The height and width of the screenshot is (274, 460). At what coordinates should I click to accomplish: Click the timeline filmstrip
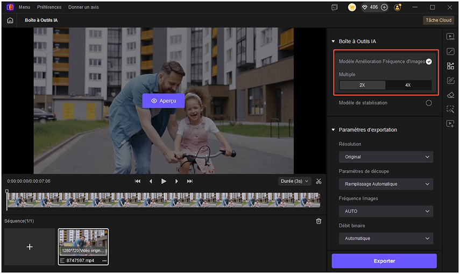(x=164, y=200)
